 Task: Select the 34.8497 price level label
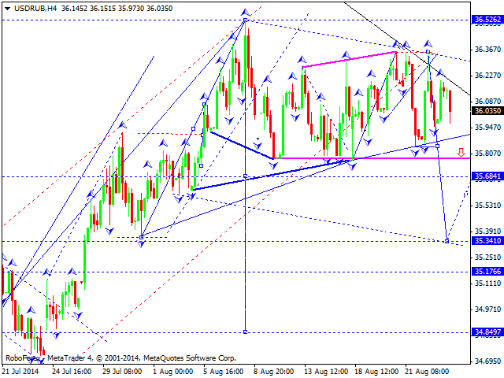(487, 332)
